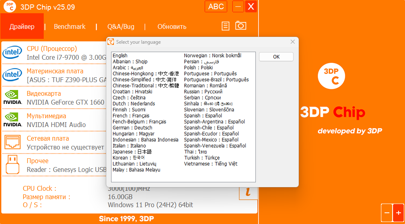This screenshot has height=224, width=405.
Task: Select Chinese-Hongkong language entry
Action: (x=146, y=74)
